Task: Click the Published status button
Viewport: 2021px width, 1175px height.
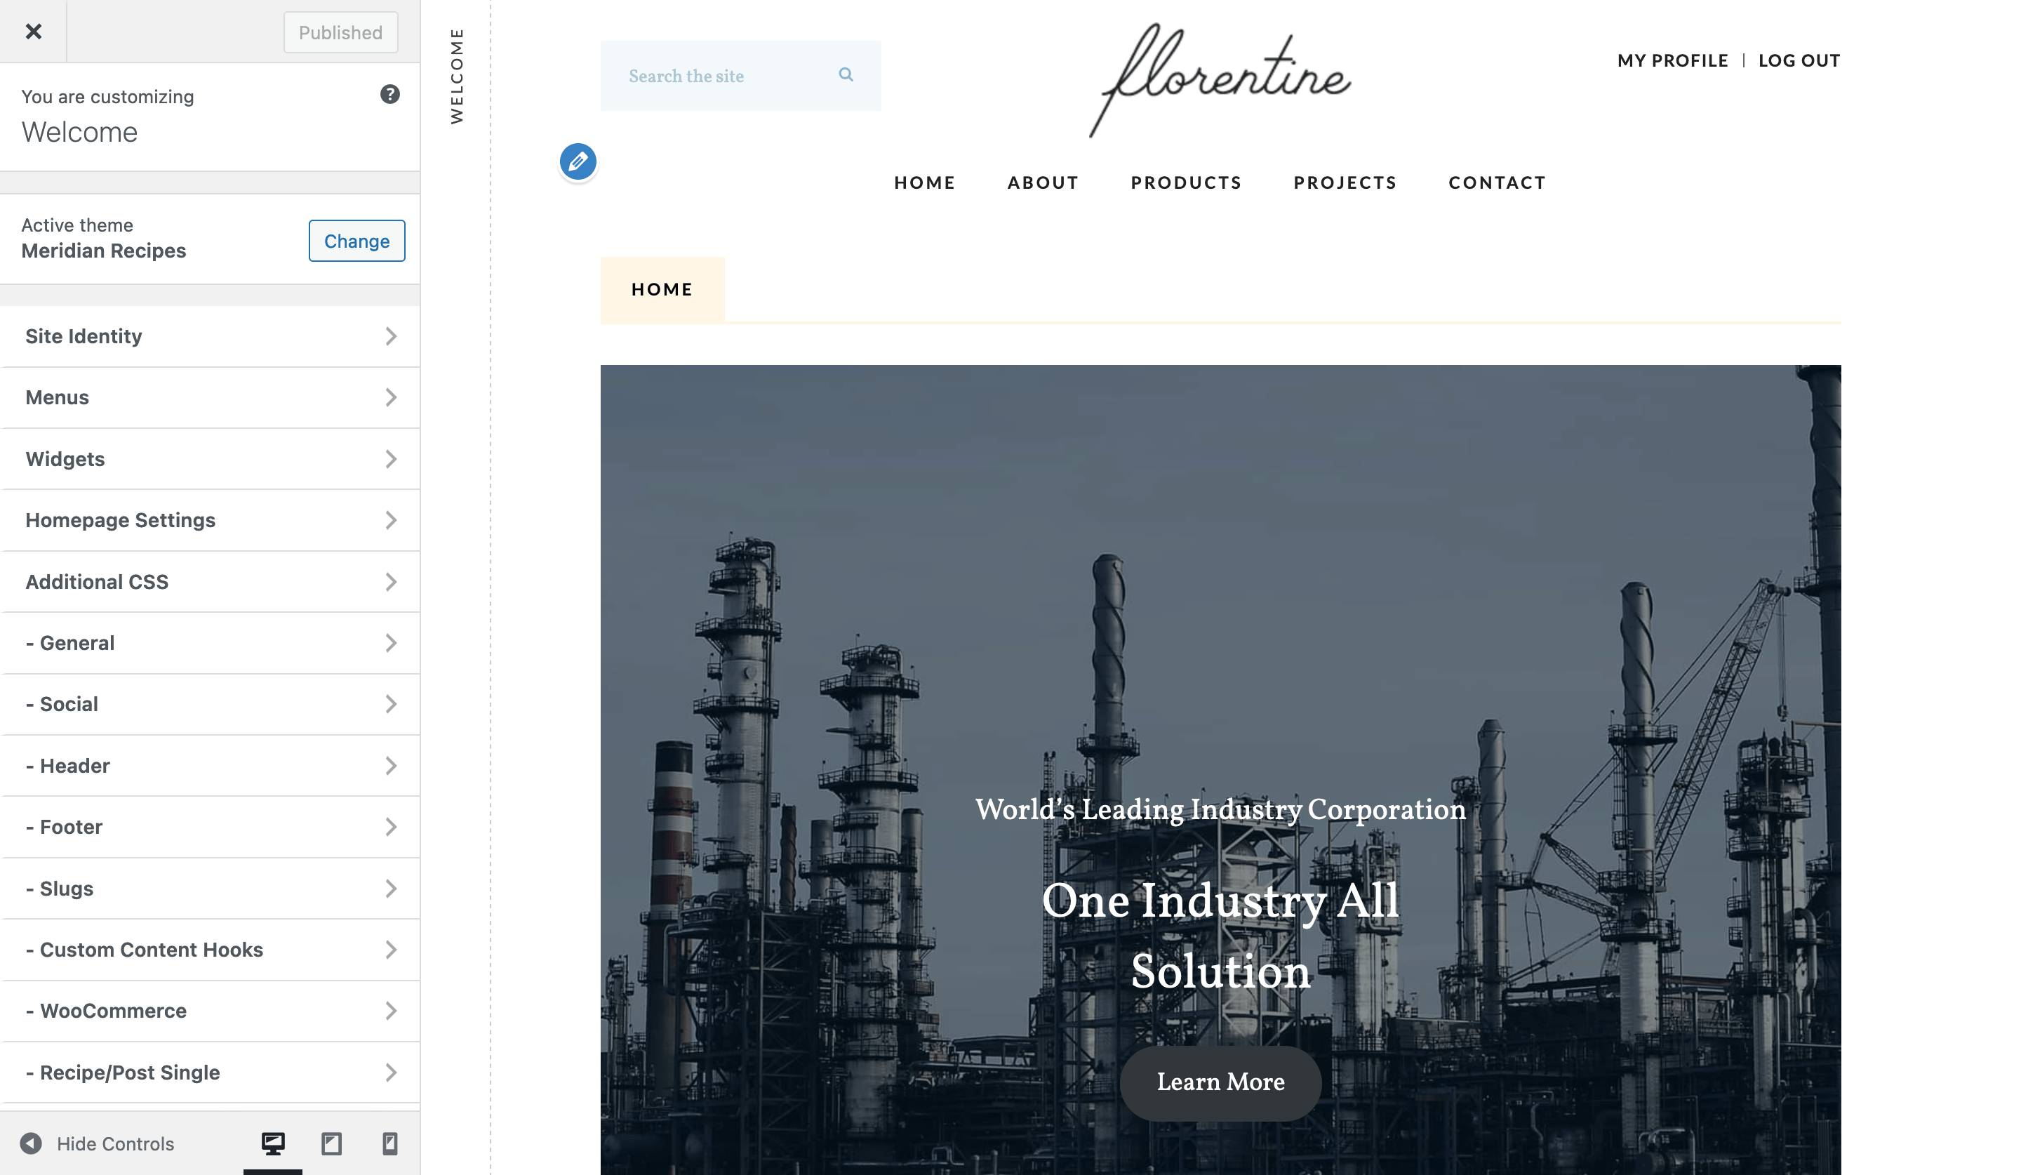Action: tap(341, 31)
